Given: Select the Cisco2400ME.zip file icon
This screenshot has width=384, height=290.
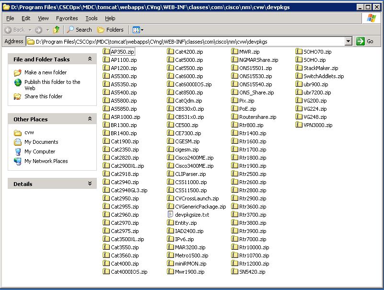Looking at the screenshot, I should point(170,158).
